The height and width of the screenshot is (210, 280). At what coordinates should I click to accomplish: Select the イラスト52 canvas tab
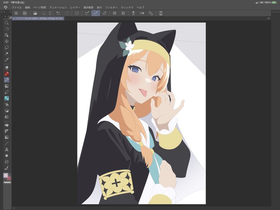tap(38, 19)
